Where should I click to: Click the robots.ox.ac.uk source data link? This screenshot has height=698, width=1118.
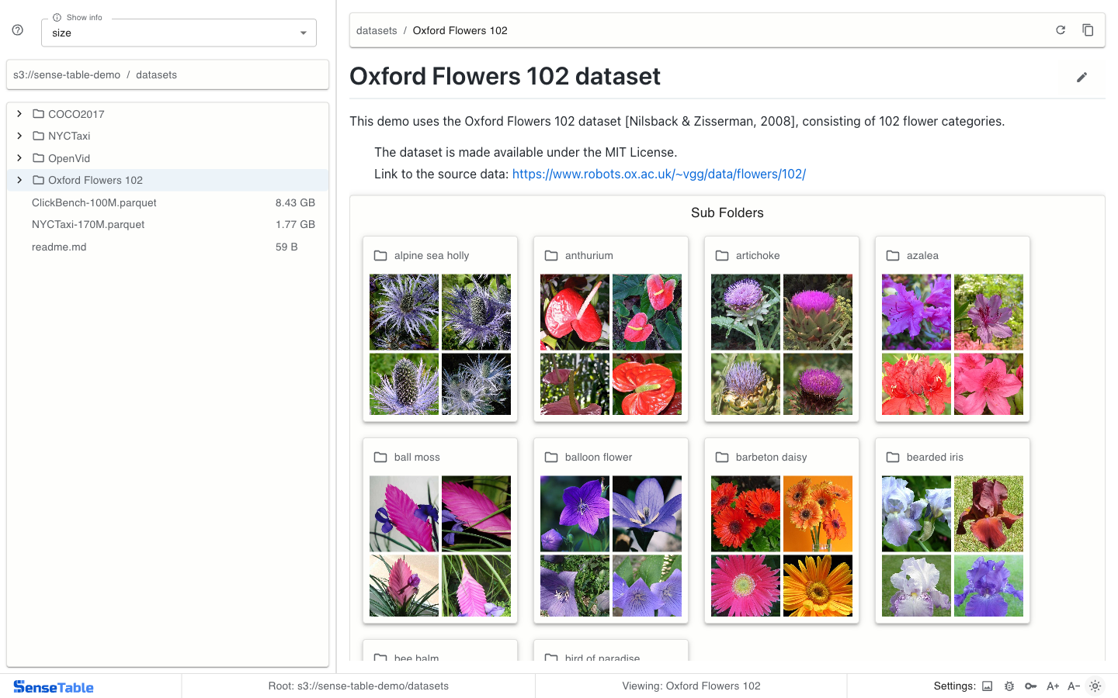[658, 174]
